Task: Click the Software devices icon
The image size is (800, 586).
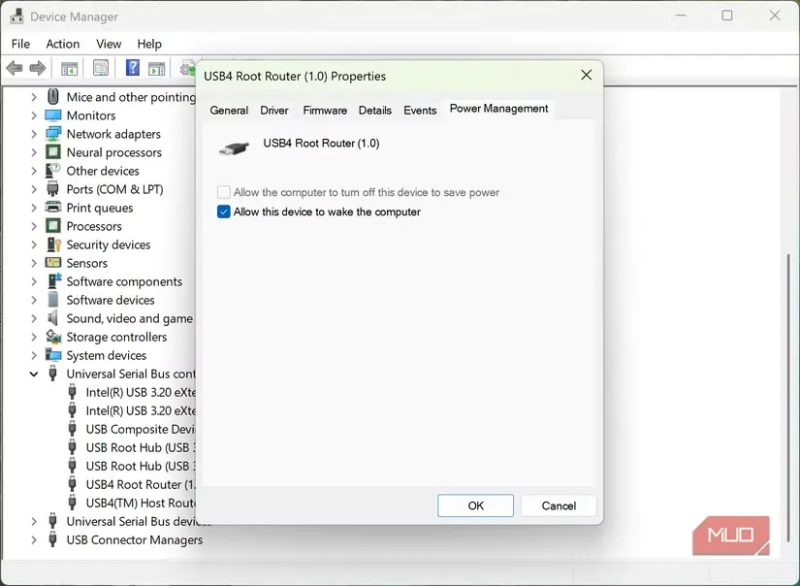Action: pyautogui.click(x=53, y=300)
